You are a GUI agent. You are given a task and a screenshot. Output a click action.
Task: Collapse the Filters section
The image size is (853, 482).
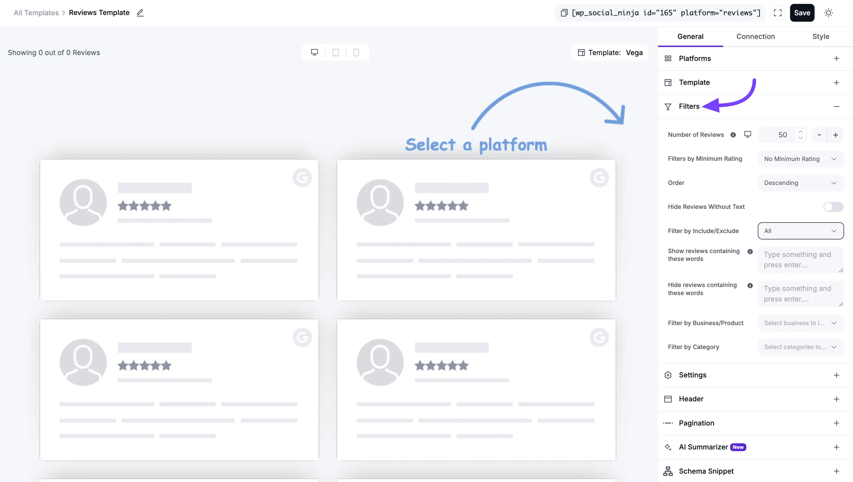[837, 106]
